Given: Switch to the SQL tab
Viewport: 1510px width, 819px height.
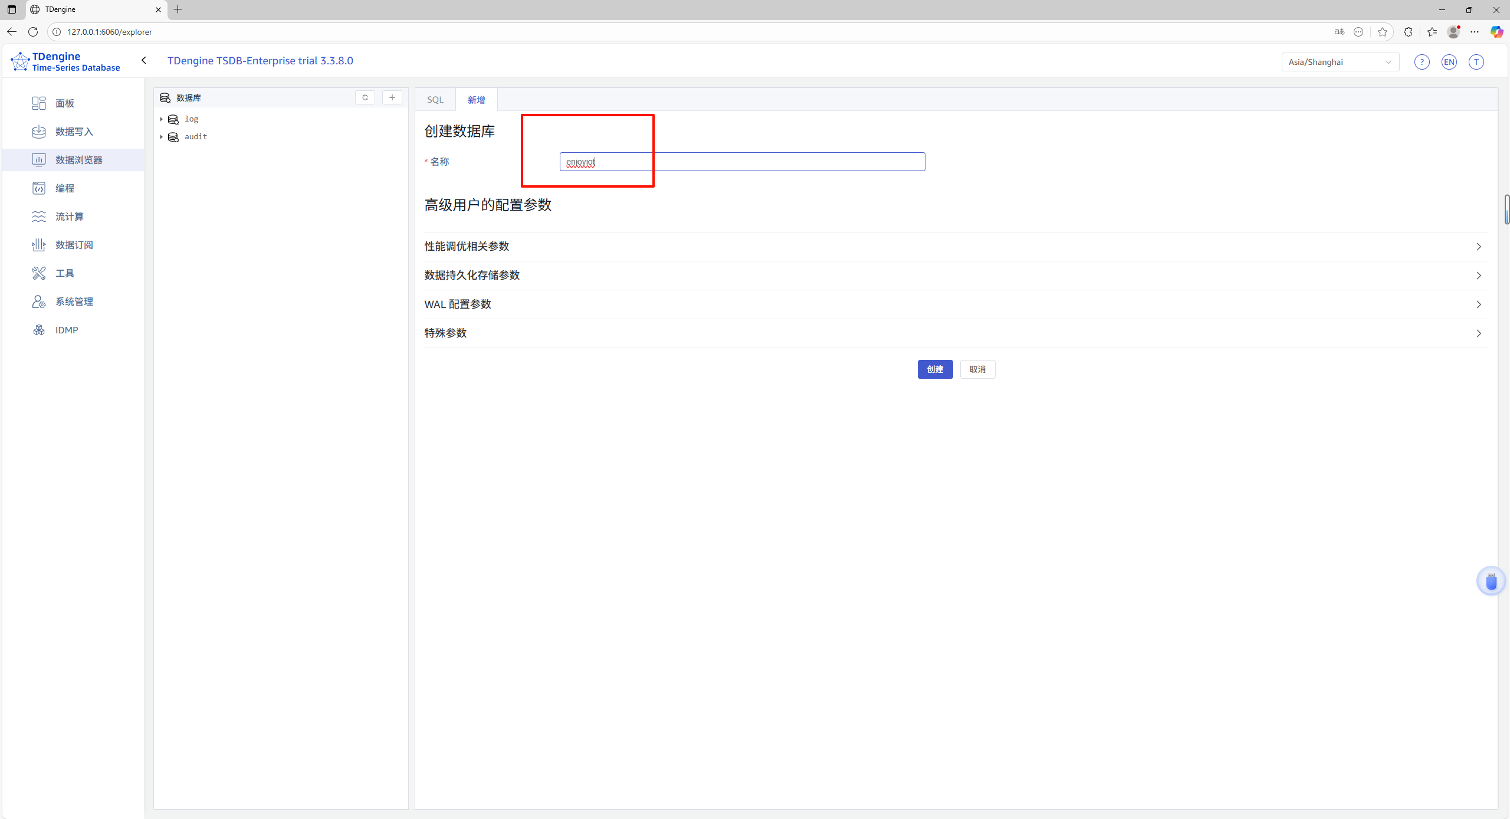Looking at the screenshot, I should [x=435, y=100].
